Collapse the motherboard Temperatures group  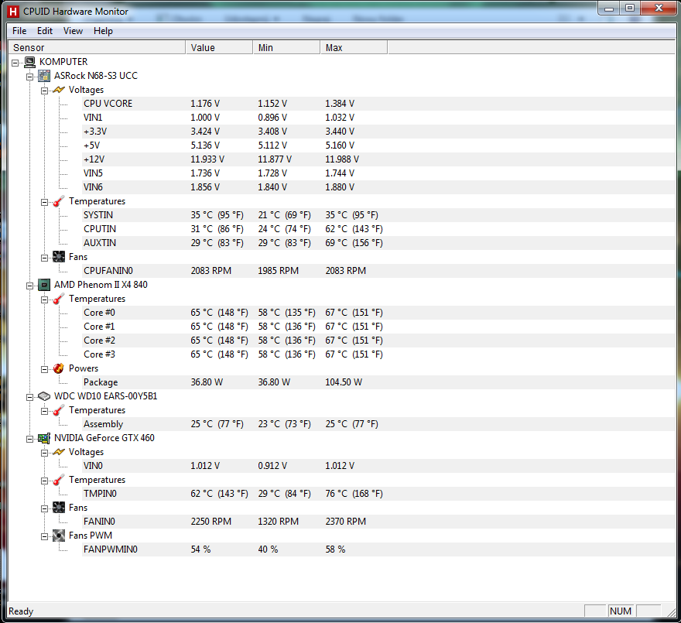point(44,203)
